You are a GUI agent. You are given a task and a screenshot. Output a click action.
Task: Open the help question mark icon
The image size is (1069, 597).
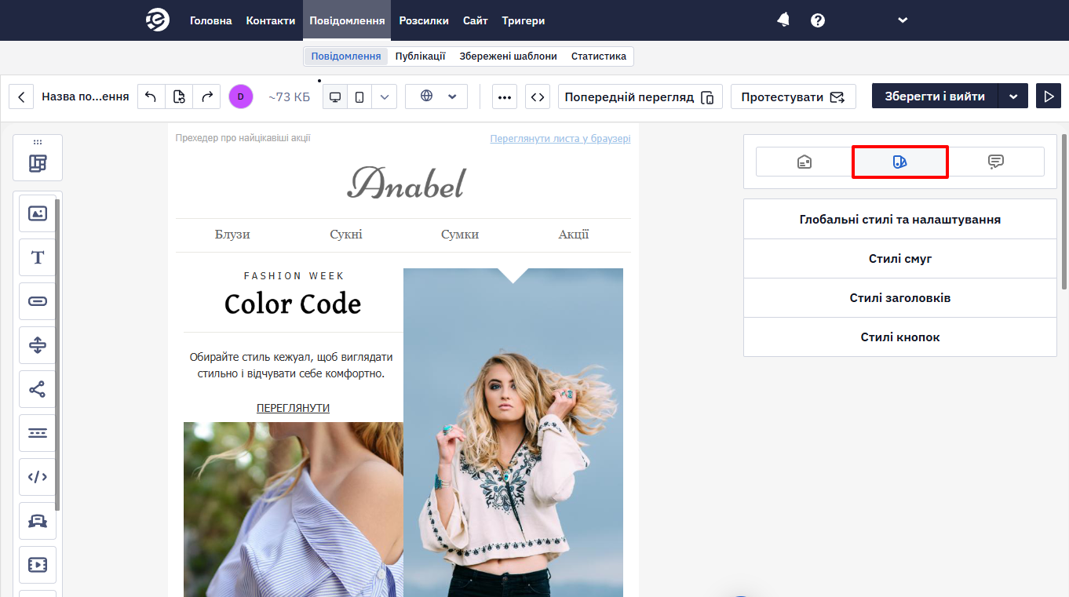tap(818, 20)
